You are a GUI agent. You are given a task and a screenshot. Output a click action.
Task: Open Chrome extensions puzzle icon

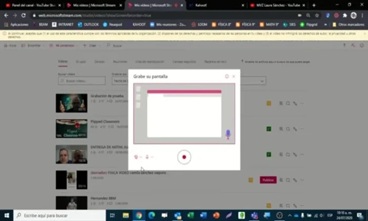[345, 15]
